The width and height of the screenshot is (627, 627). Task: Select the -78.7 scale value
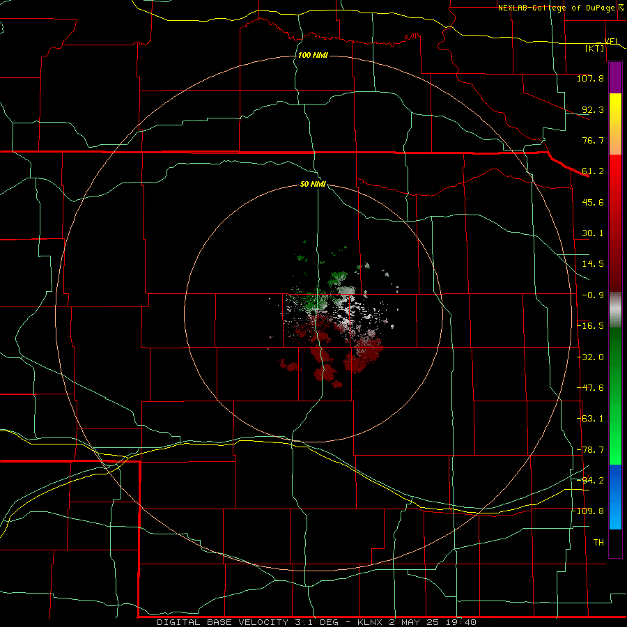tap(590, 450)
